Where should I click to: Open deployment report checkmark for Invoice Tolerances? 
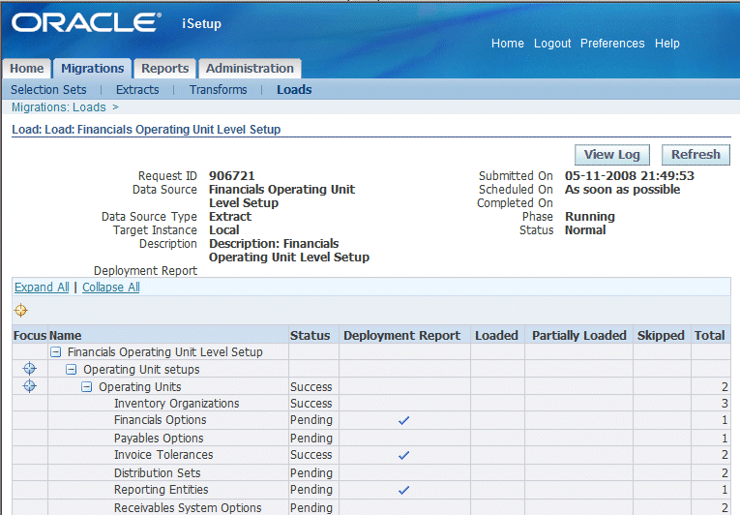pos(403,455)
